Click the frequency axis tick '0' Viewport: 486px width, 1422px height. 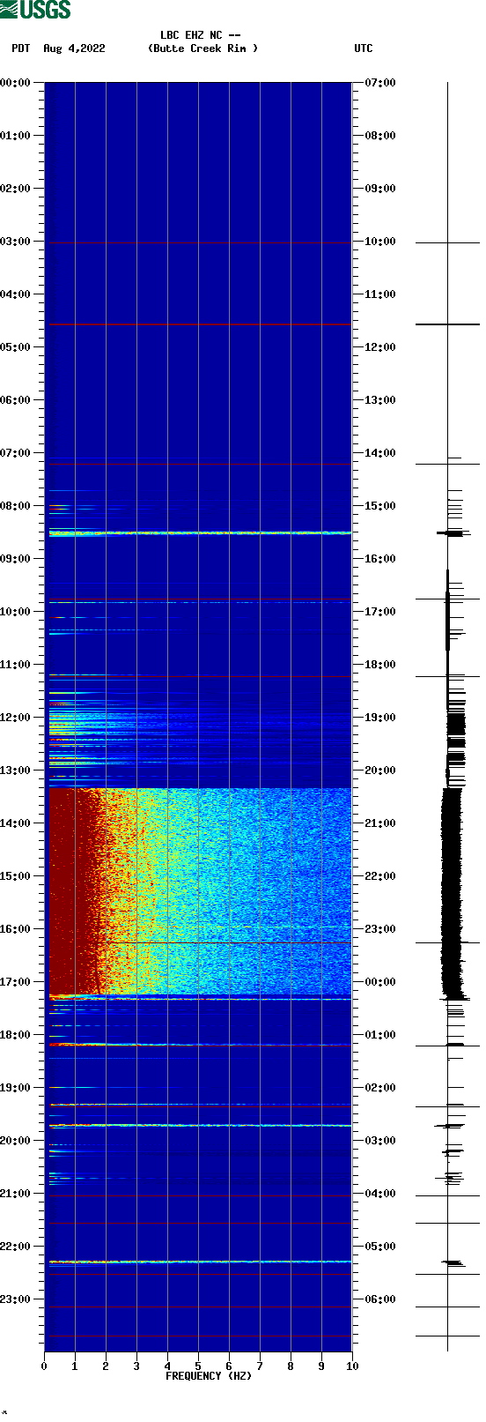44,1366
